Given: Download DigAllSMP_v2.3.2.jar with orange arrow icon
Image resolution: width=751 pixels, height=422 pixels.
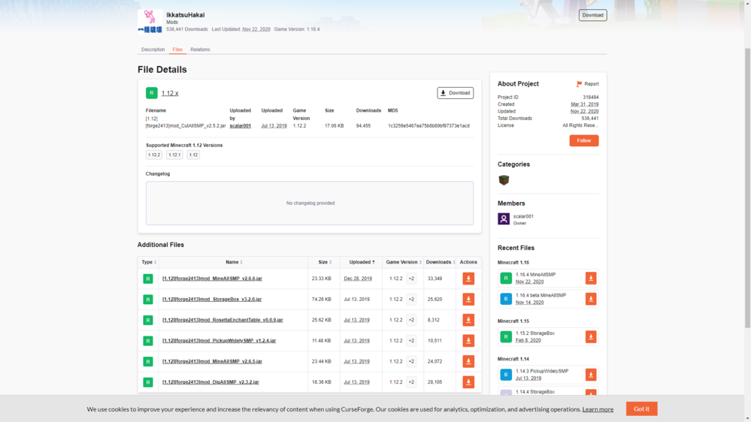Looking at the screenshot, I should click(468, 382).
